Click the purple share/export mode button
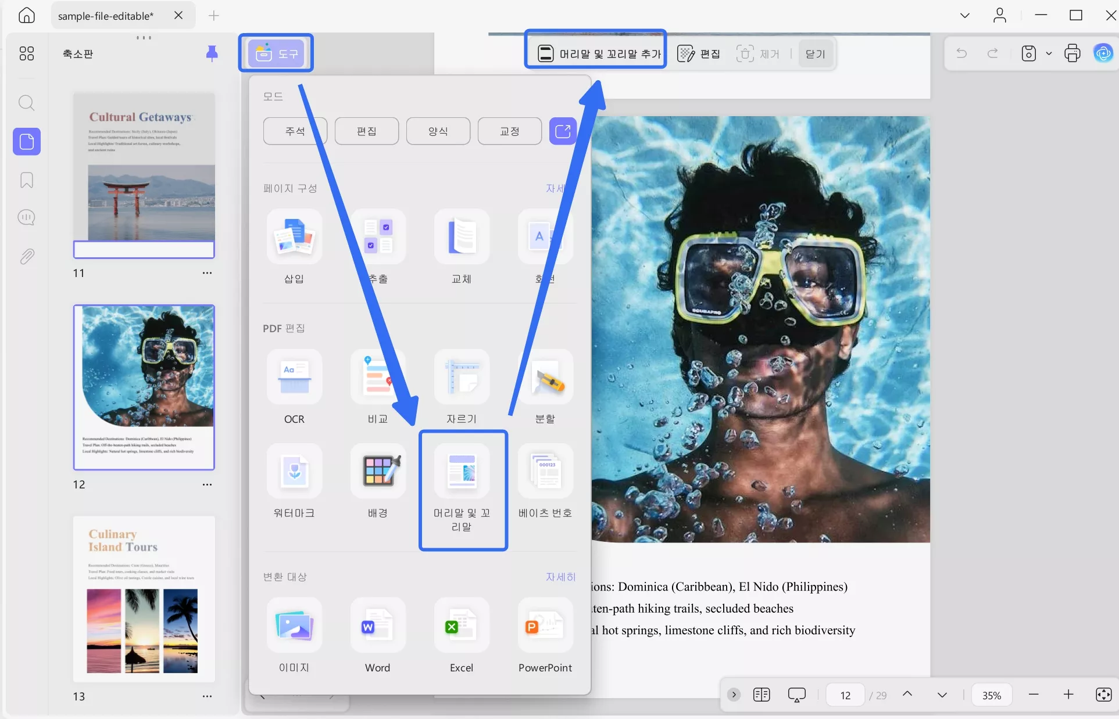Screen dimensions: 1119x719 click(x=563, y=131)
